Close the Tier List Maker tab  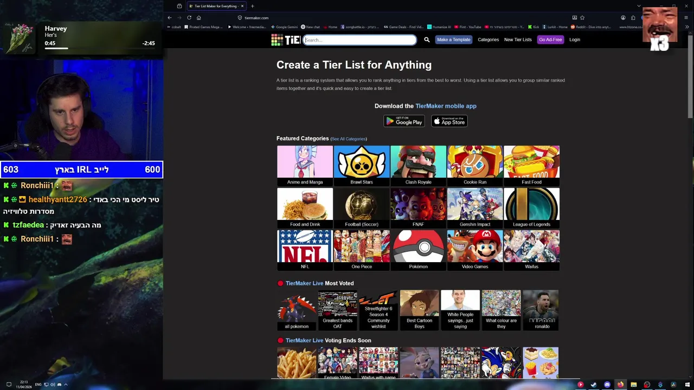point(242,6)
